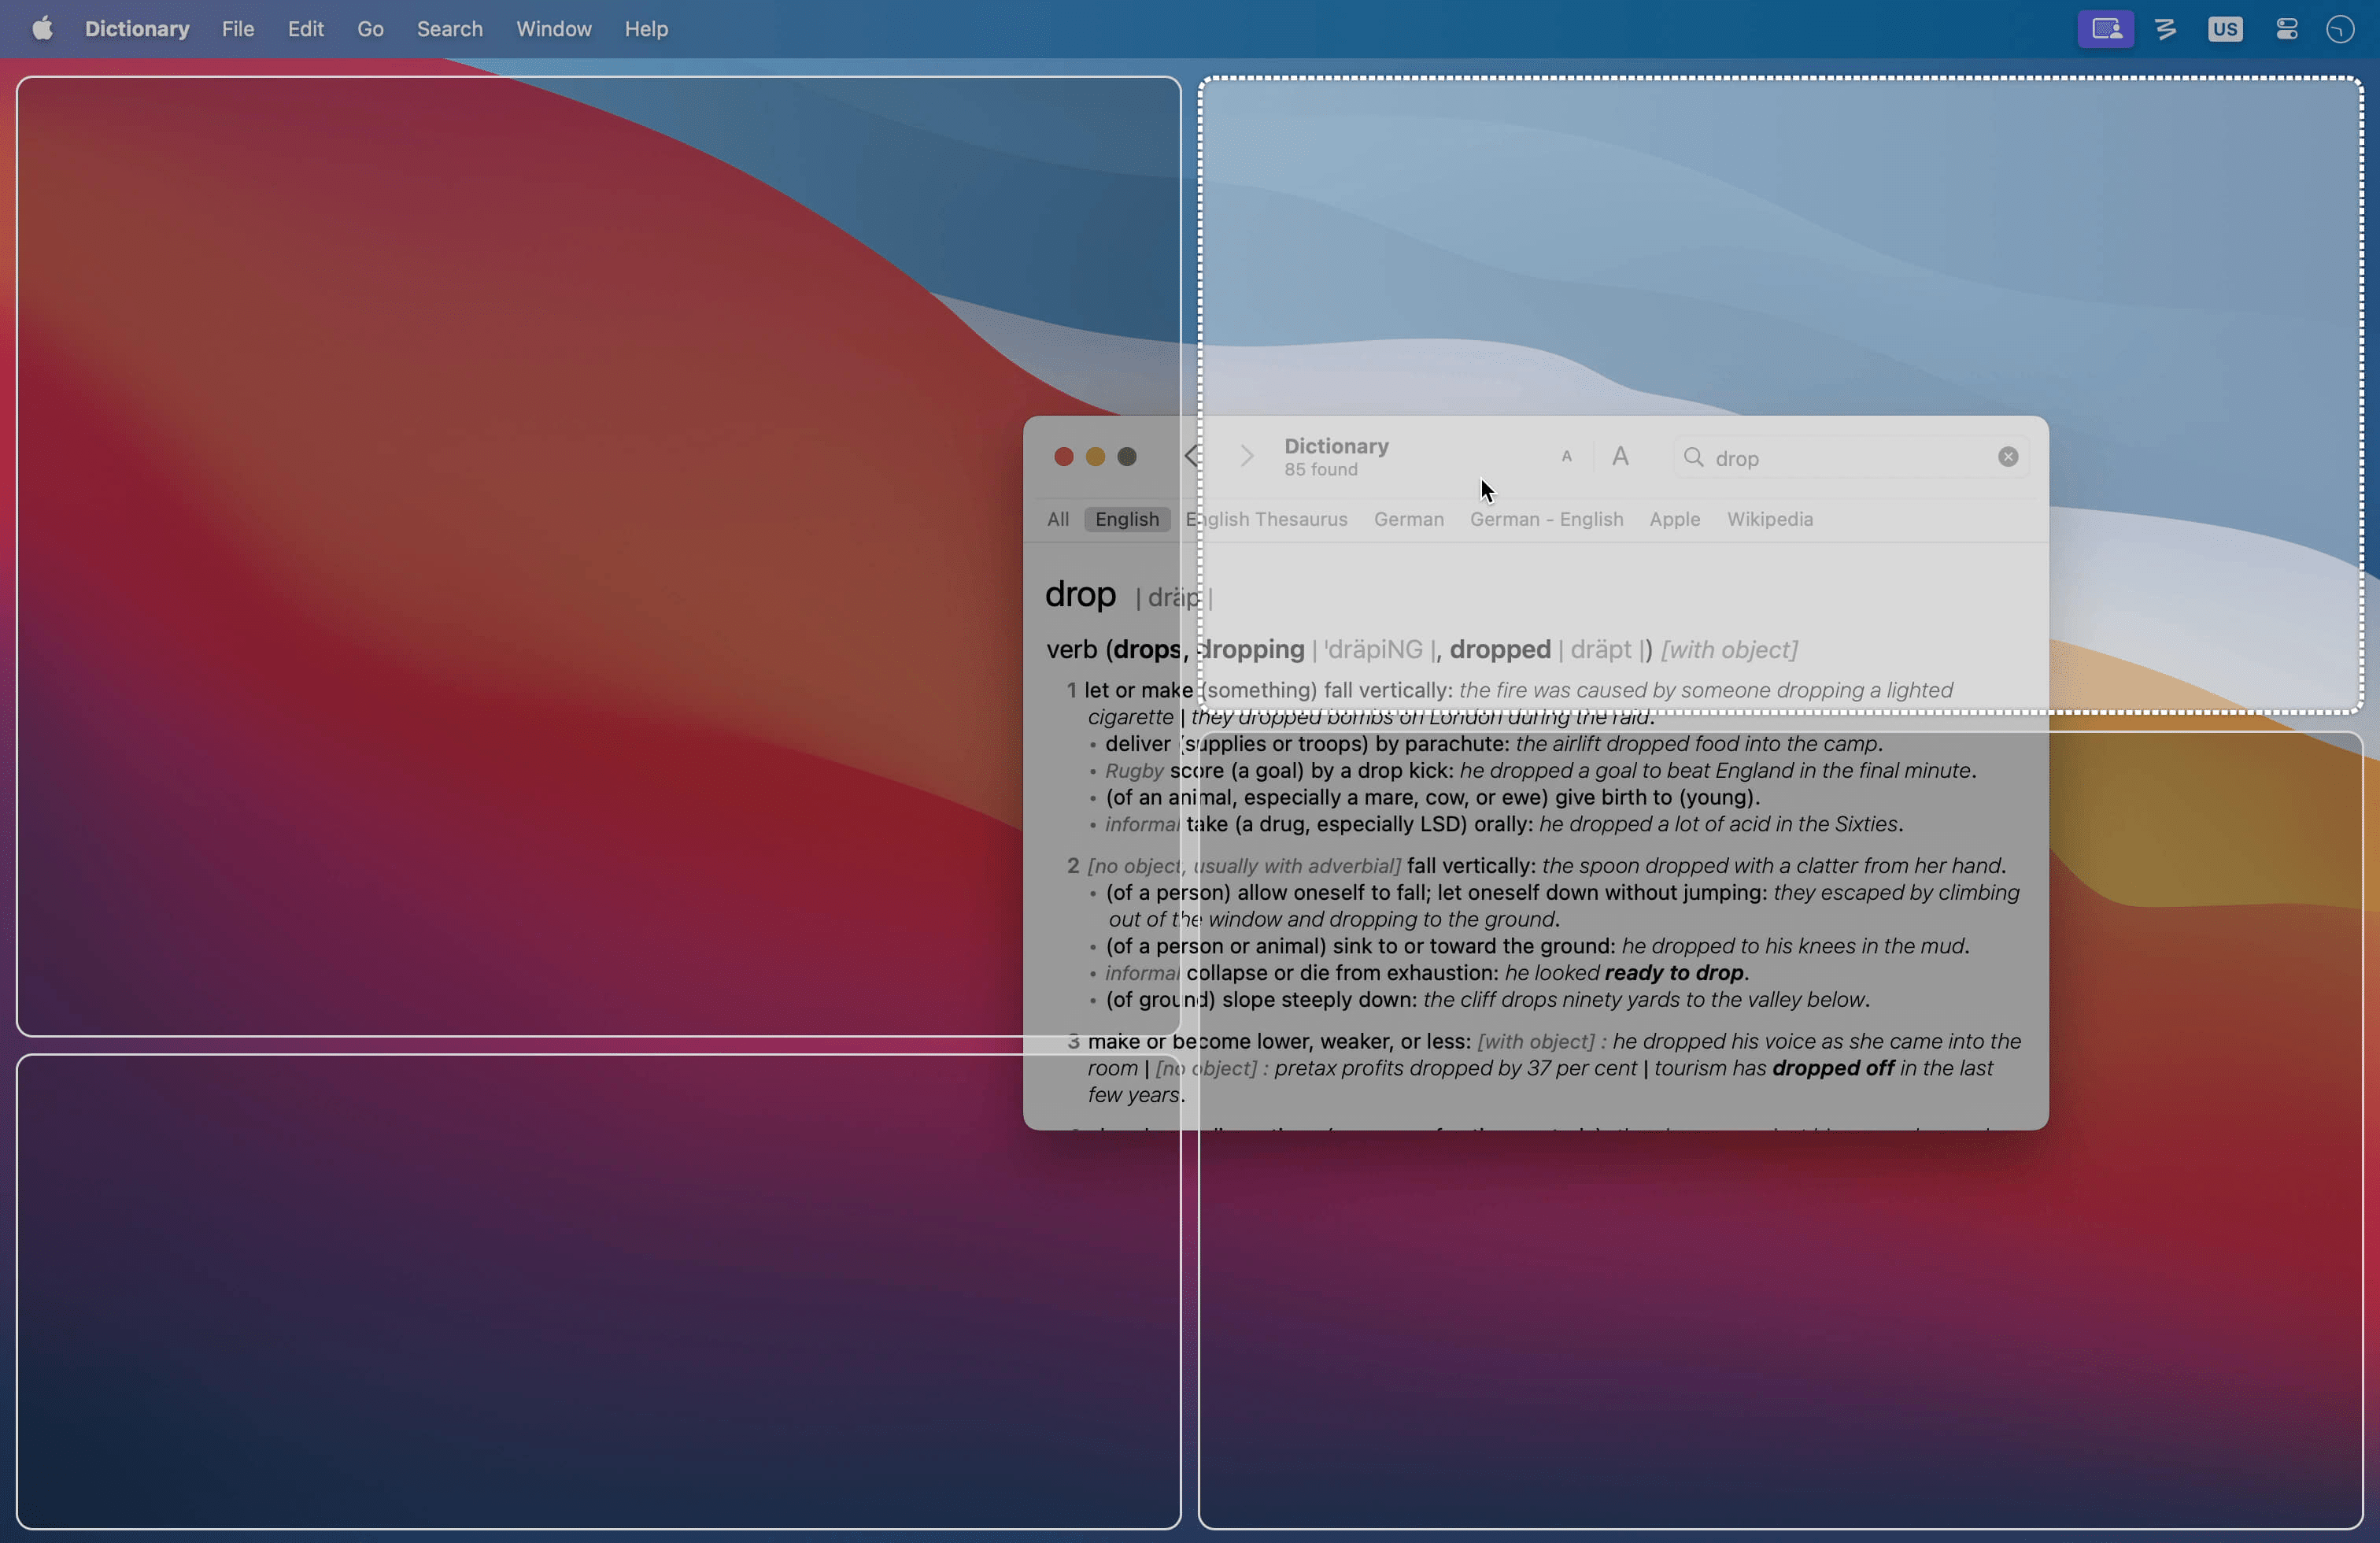Click the headword drop in the entry
The width and height of the screenshot is (2380, 1543).
coord(1080,595)
